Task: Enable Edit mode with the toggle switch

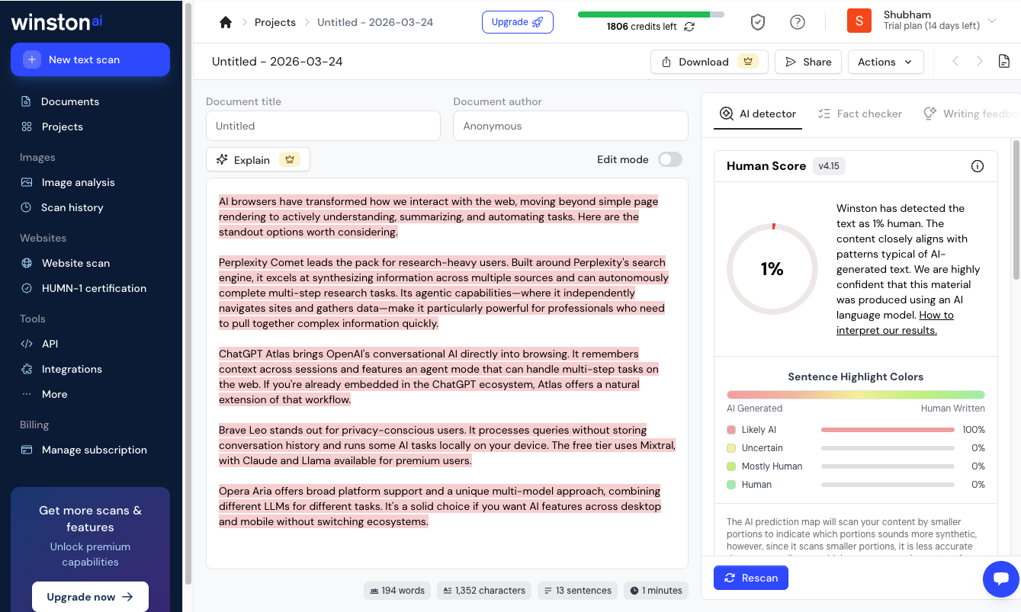Action: pos(669,159)
